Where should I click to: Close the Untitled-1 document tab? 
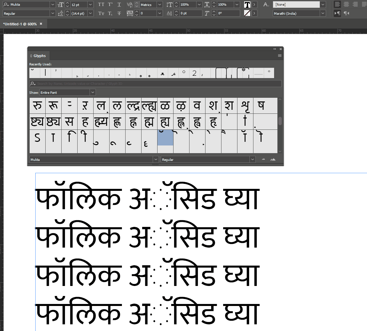coord(41,24)
